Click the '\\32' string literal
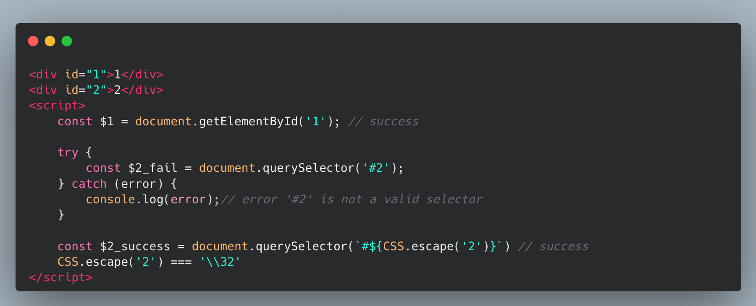 click(x=220, y=262)
